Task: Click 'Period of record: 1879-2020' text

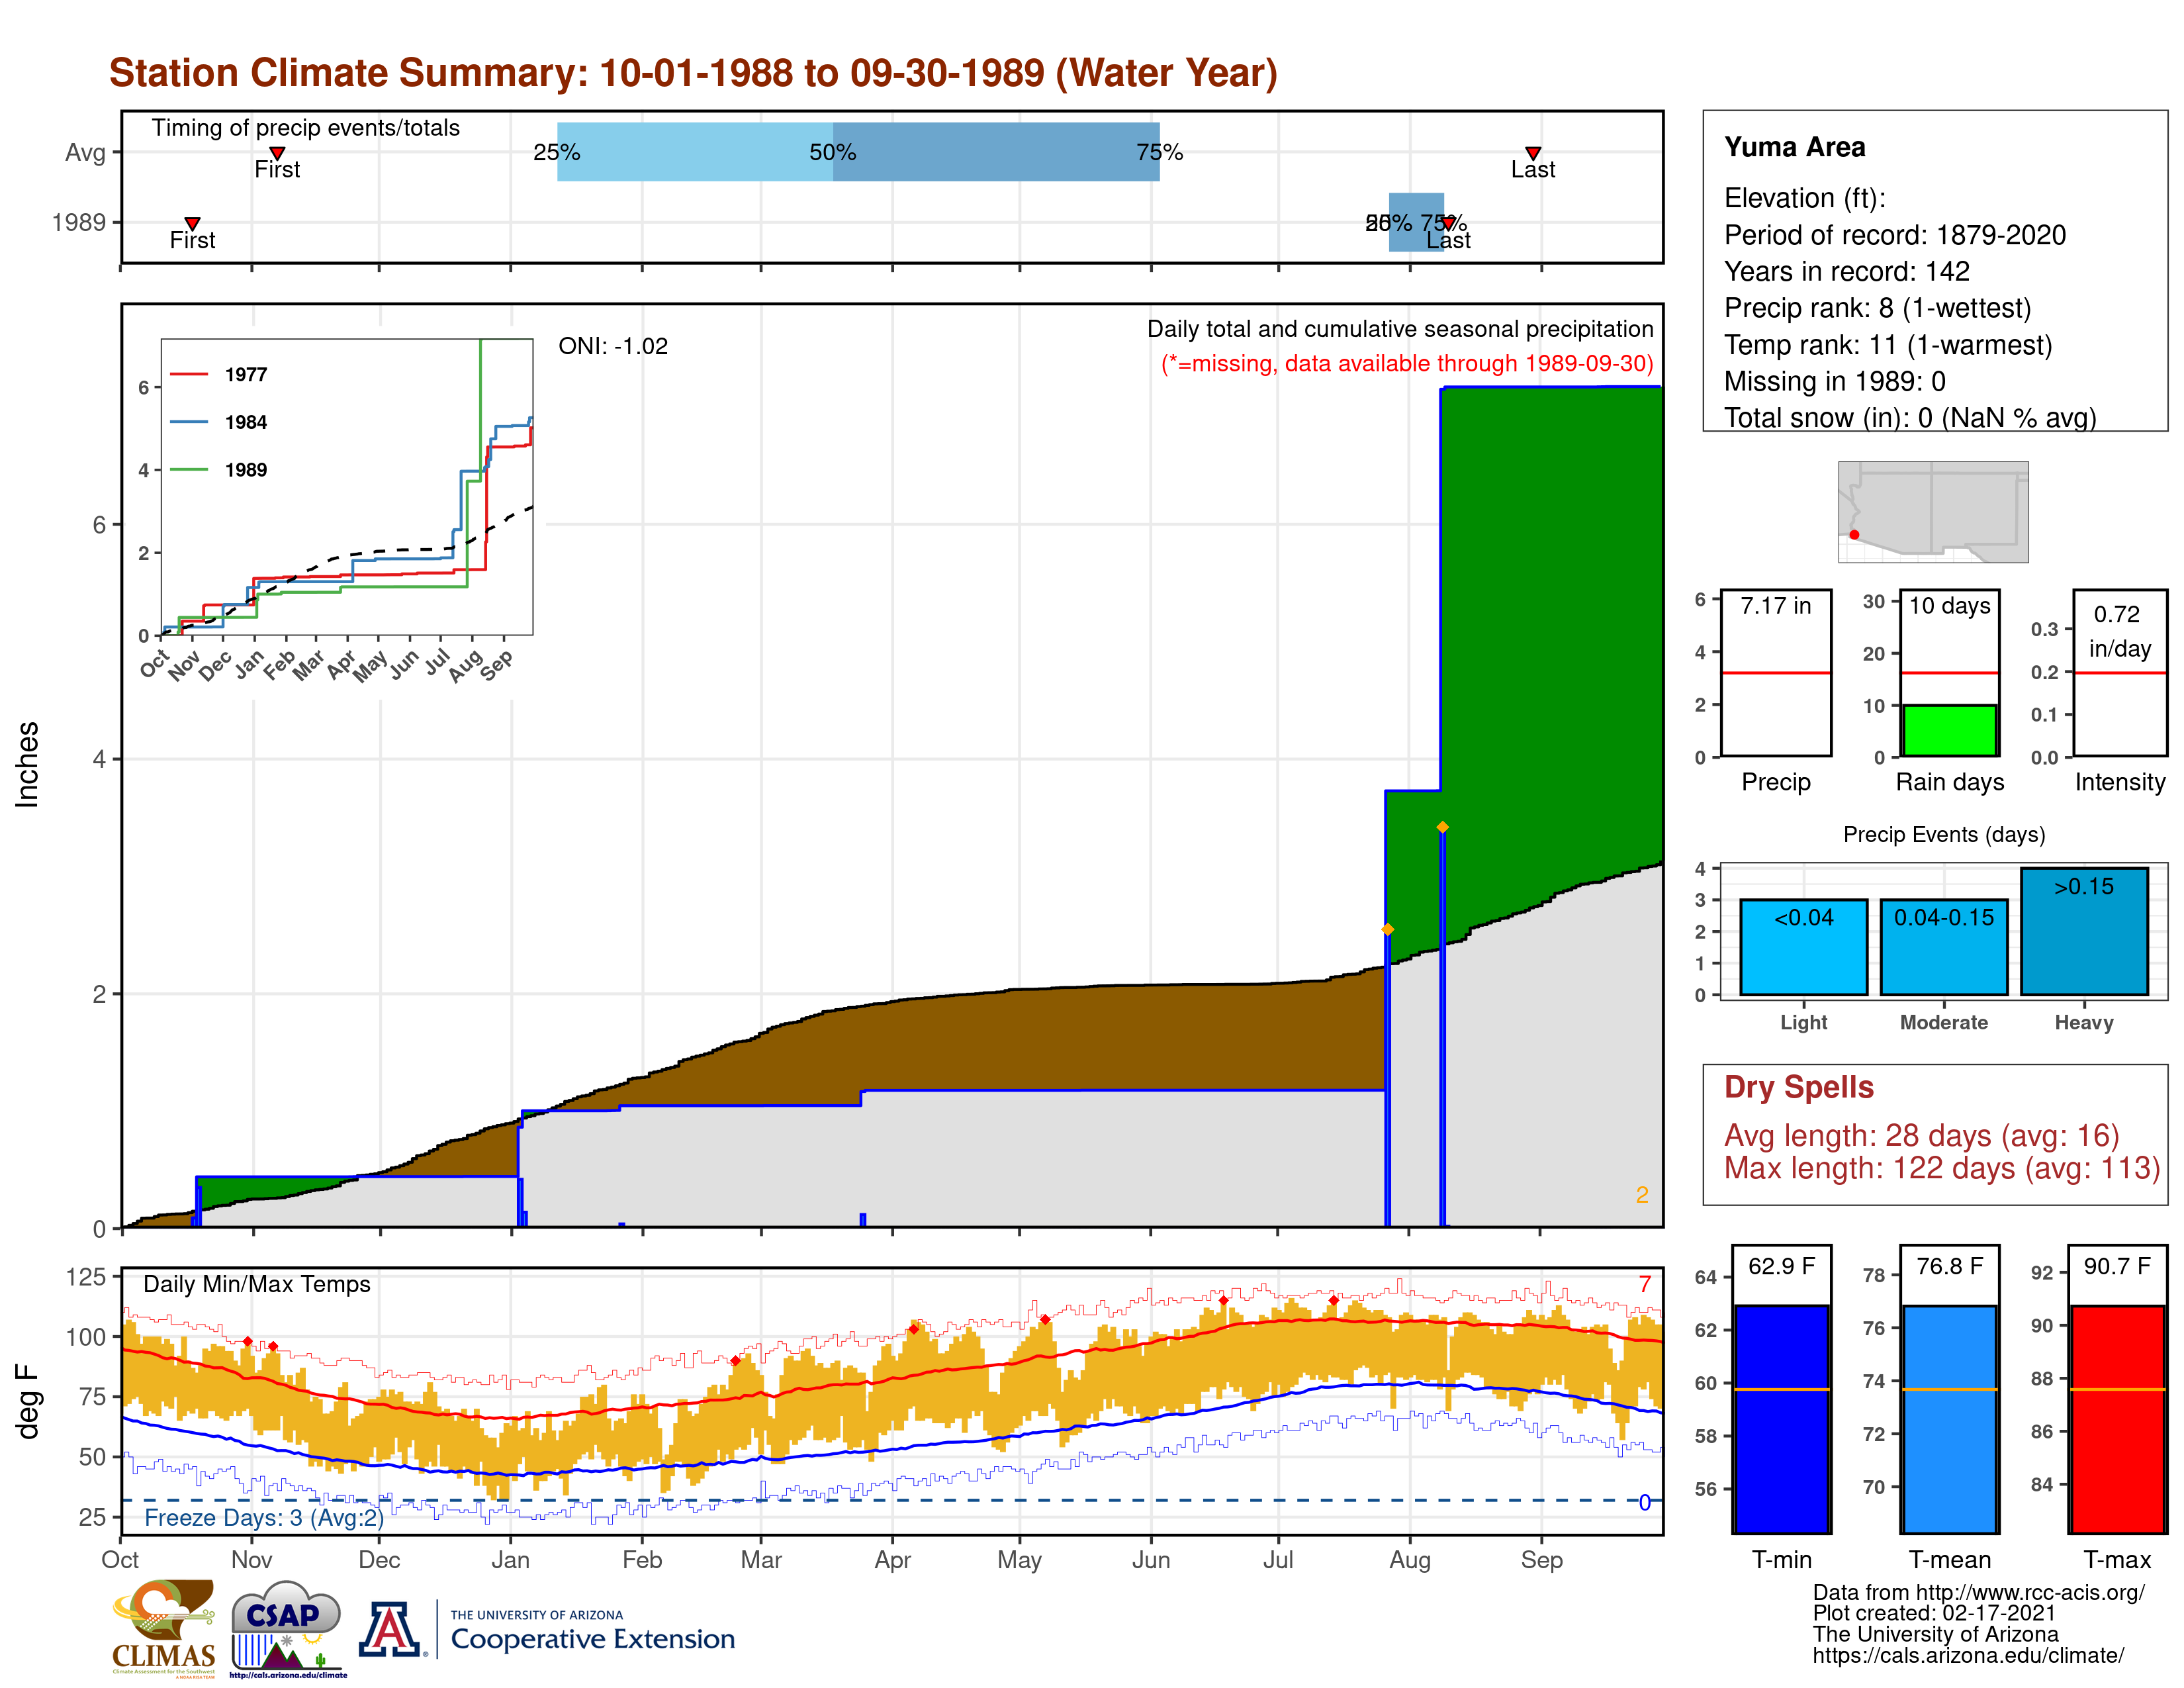Action: (1895, 235)
